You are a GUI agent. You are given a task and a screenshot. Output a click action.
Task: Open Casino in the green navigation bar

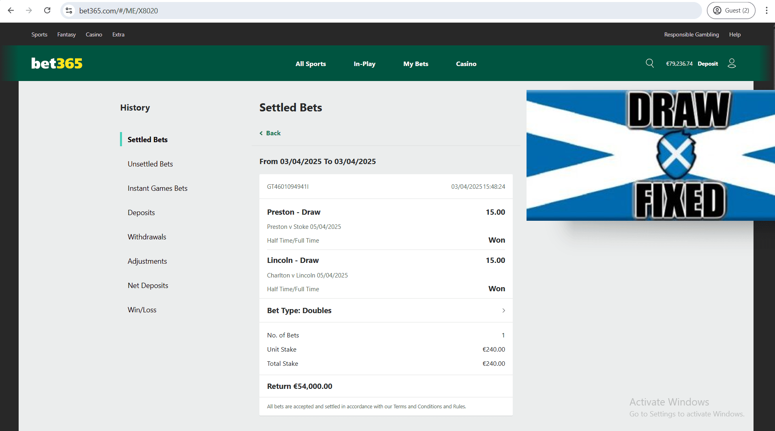tap(466, 64)
